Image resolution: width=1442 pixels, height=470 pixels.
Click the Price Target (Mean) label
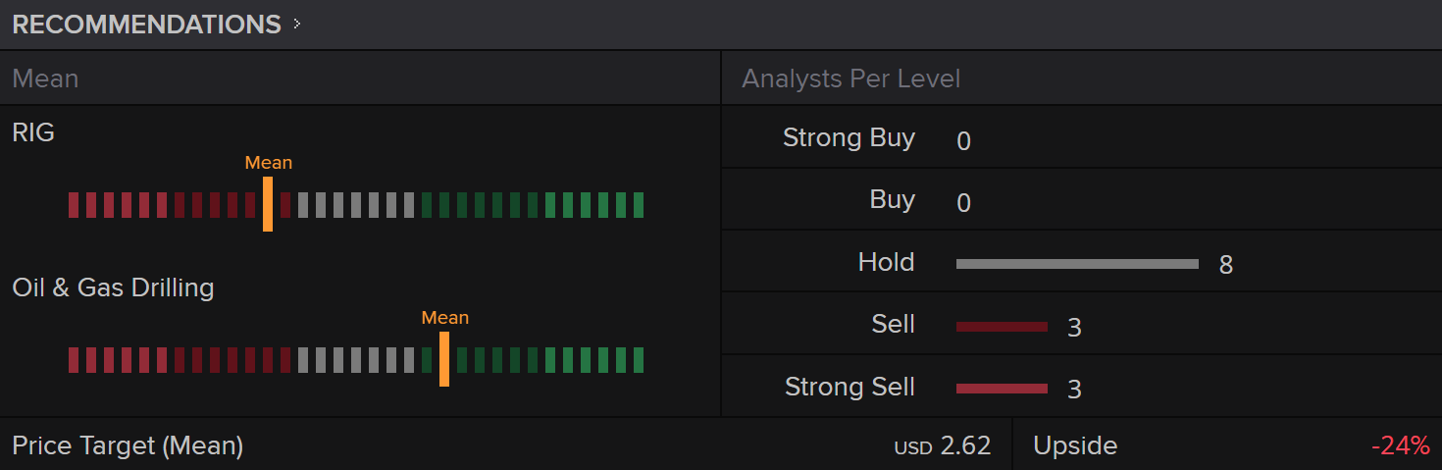128,445
